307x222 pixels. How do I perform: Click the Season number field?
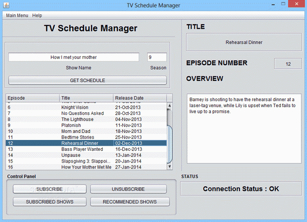click(x=157, y=57)
